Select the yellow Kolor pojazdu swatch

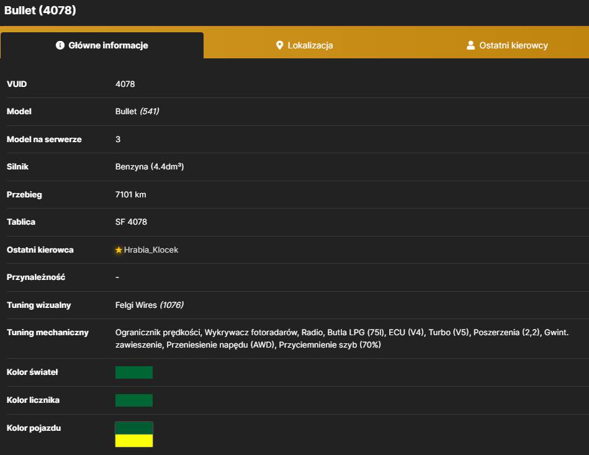(x=134, y=441)
